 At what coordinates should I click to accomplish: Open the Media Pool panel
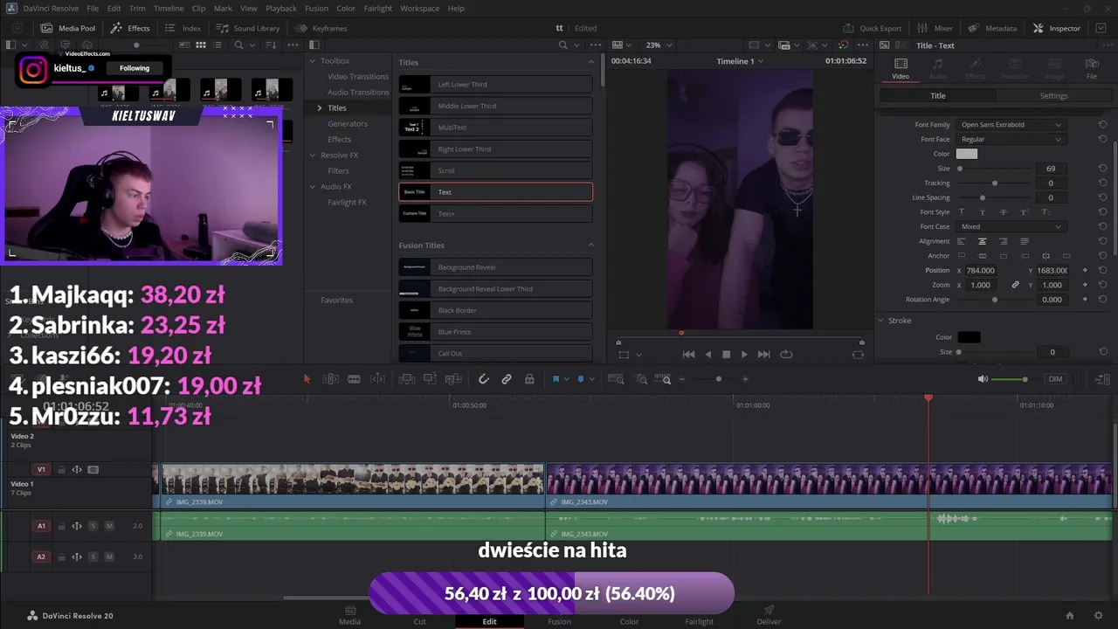point(68,28)
